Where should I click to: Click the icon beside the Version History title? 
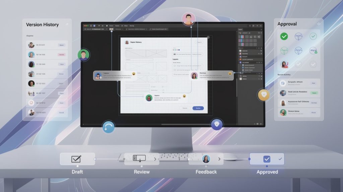67,24
